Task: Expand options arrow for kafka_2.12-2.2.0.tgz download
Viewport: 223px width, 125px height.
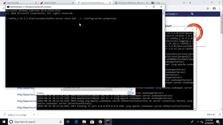Action: [x=34, y=115]
